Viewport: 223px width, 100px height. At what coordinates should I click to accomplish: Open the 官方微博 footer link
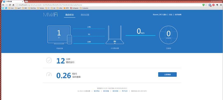pyautogui.click(x=106, y=91)
